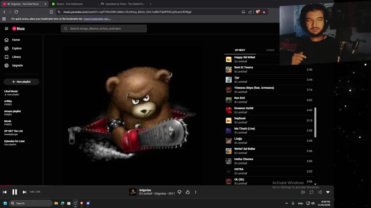
Task: Play Bent El 7ouma from queue
Action: click(x=269, y=69)
